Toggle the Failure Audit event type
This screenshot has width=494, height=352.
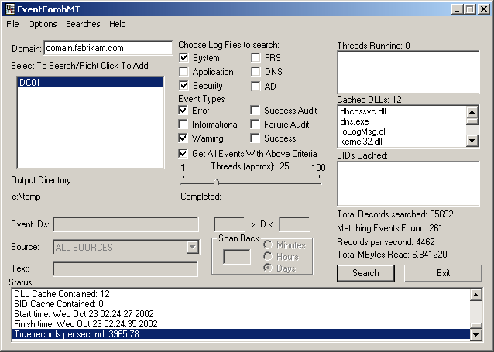(256, 125)
